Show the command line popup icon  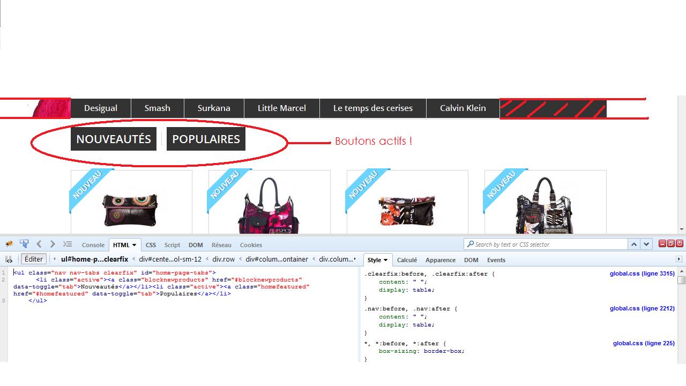(x=67, y=244)
